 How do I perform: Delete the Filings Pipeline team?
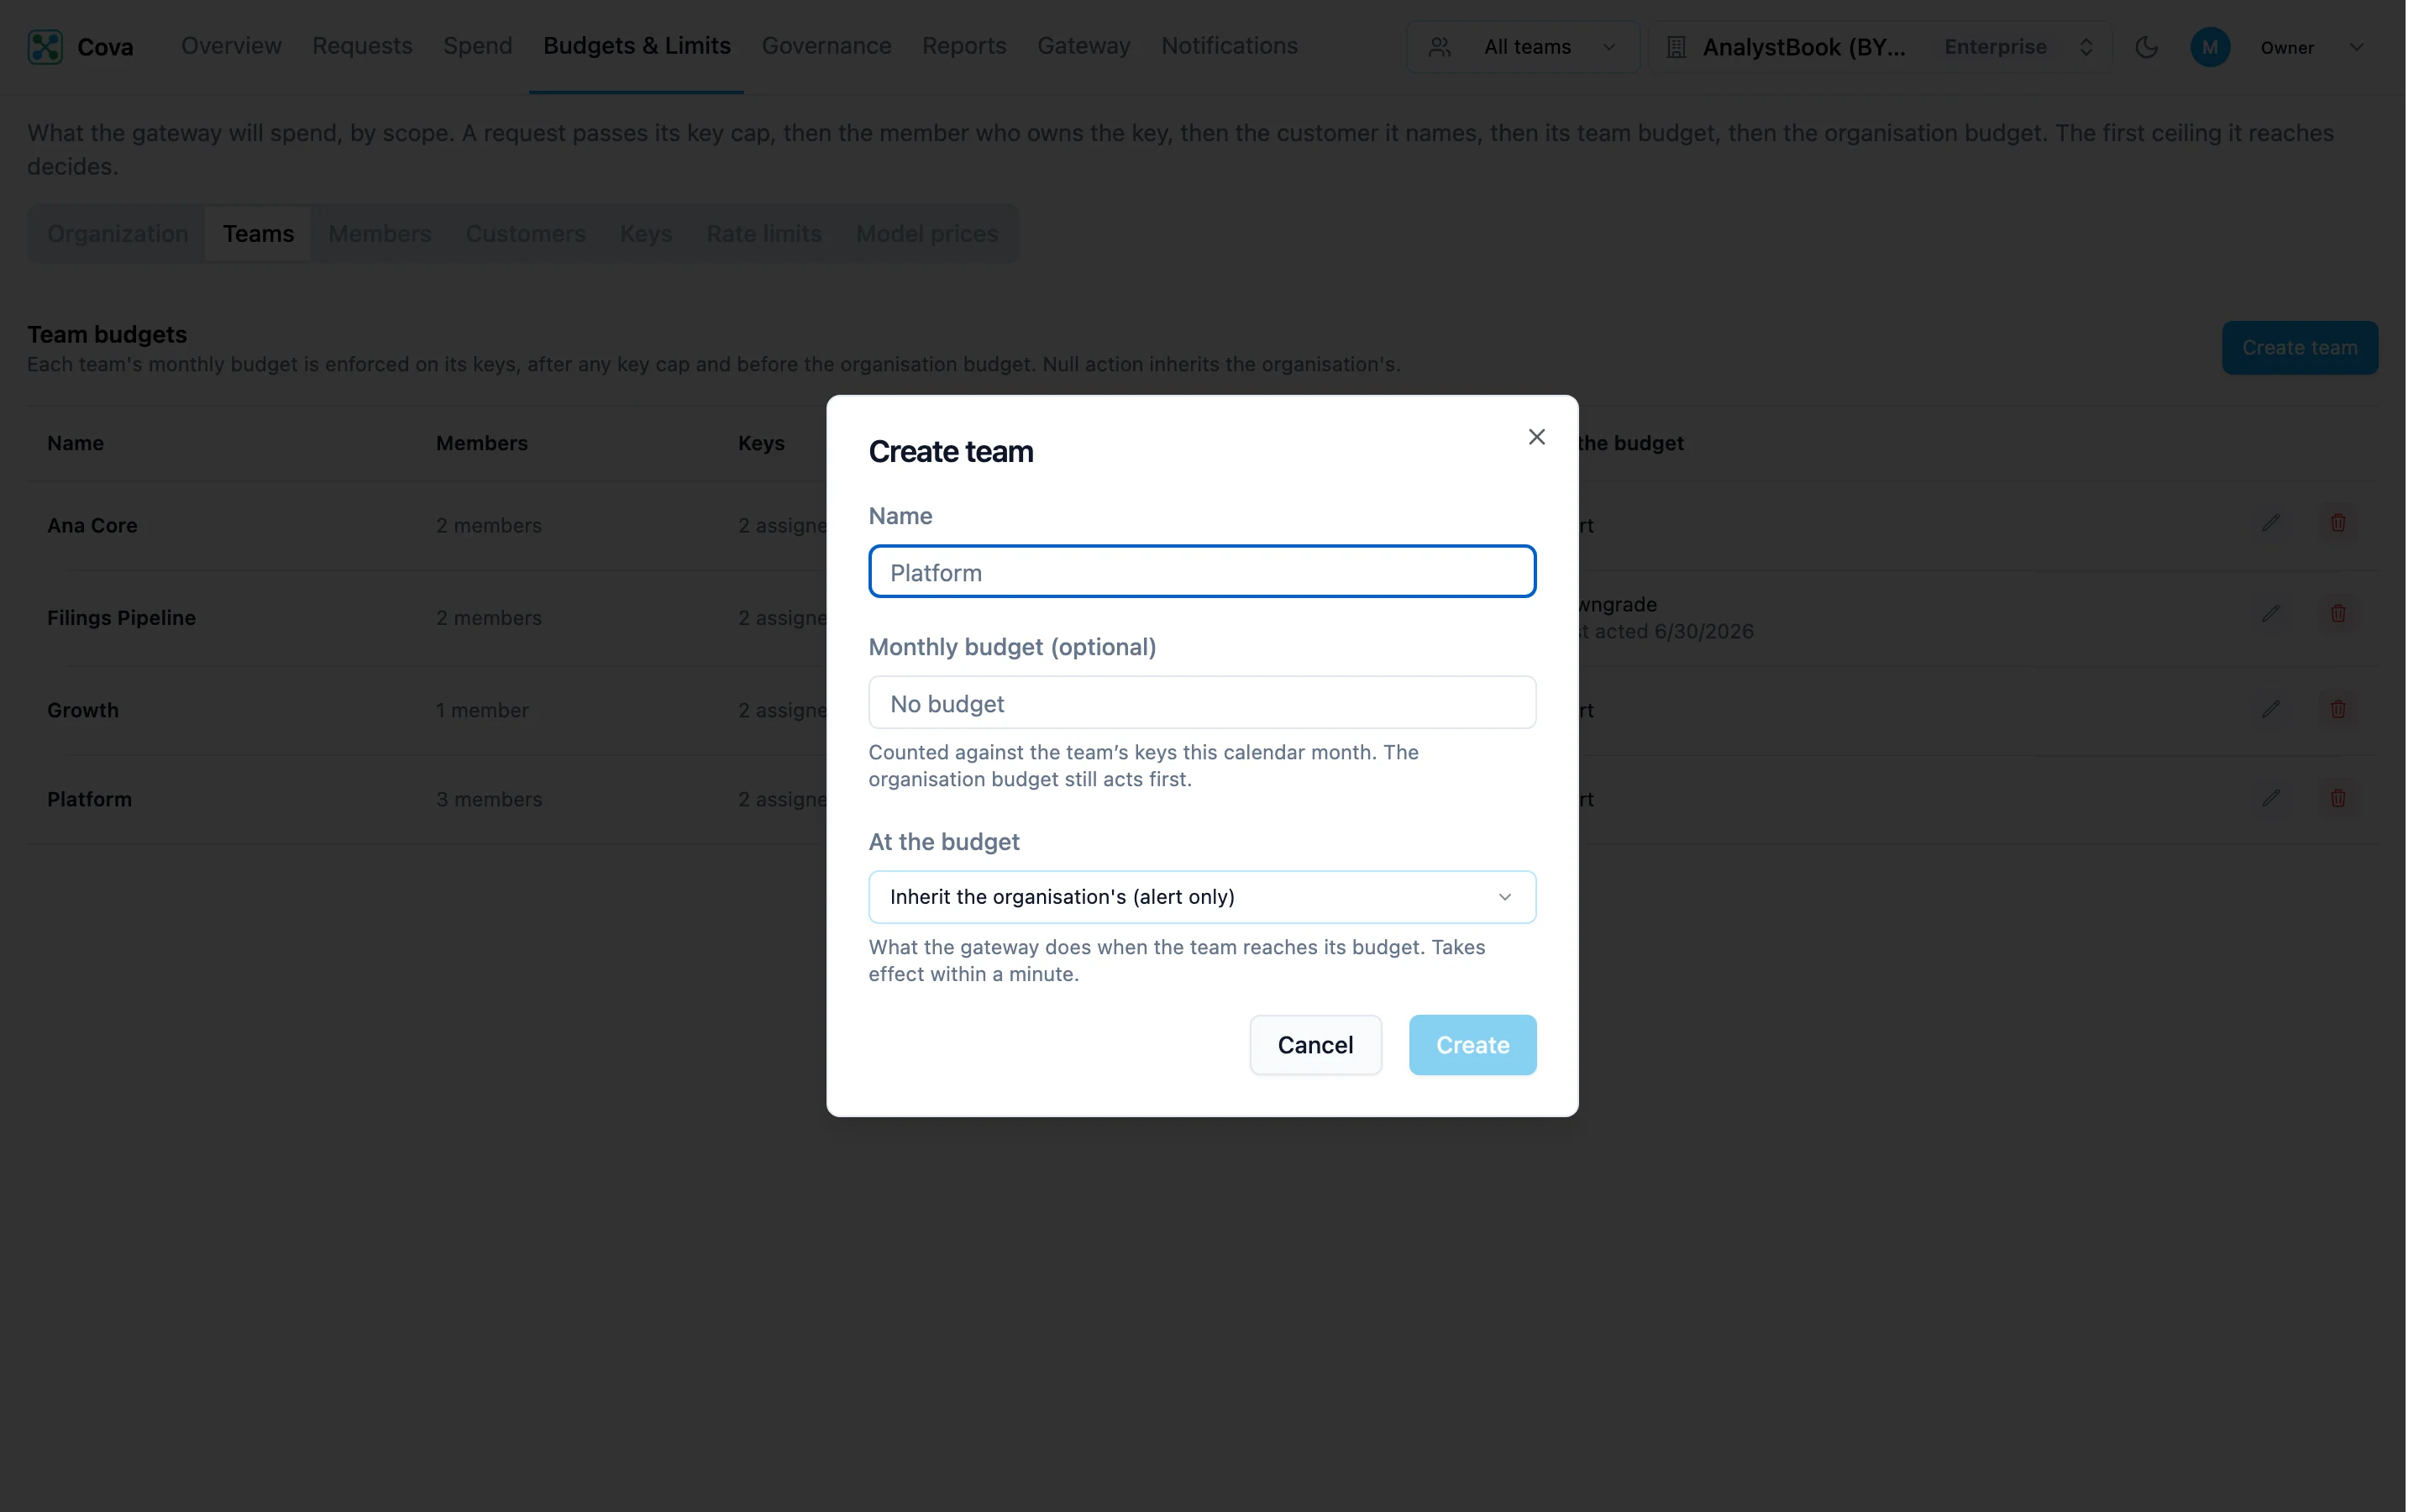pyautogui.click(x=2337, y=613)
